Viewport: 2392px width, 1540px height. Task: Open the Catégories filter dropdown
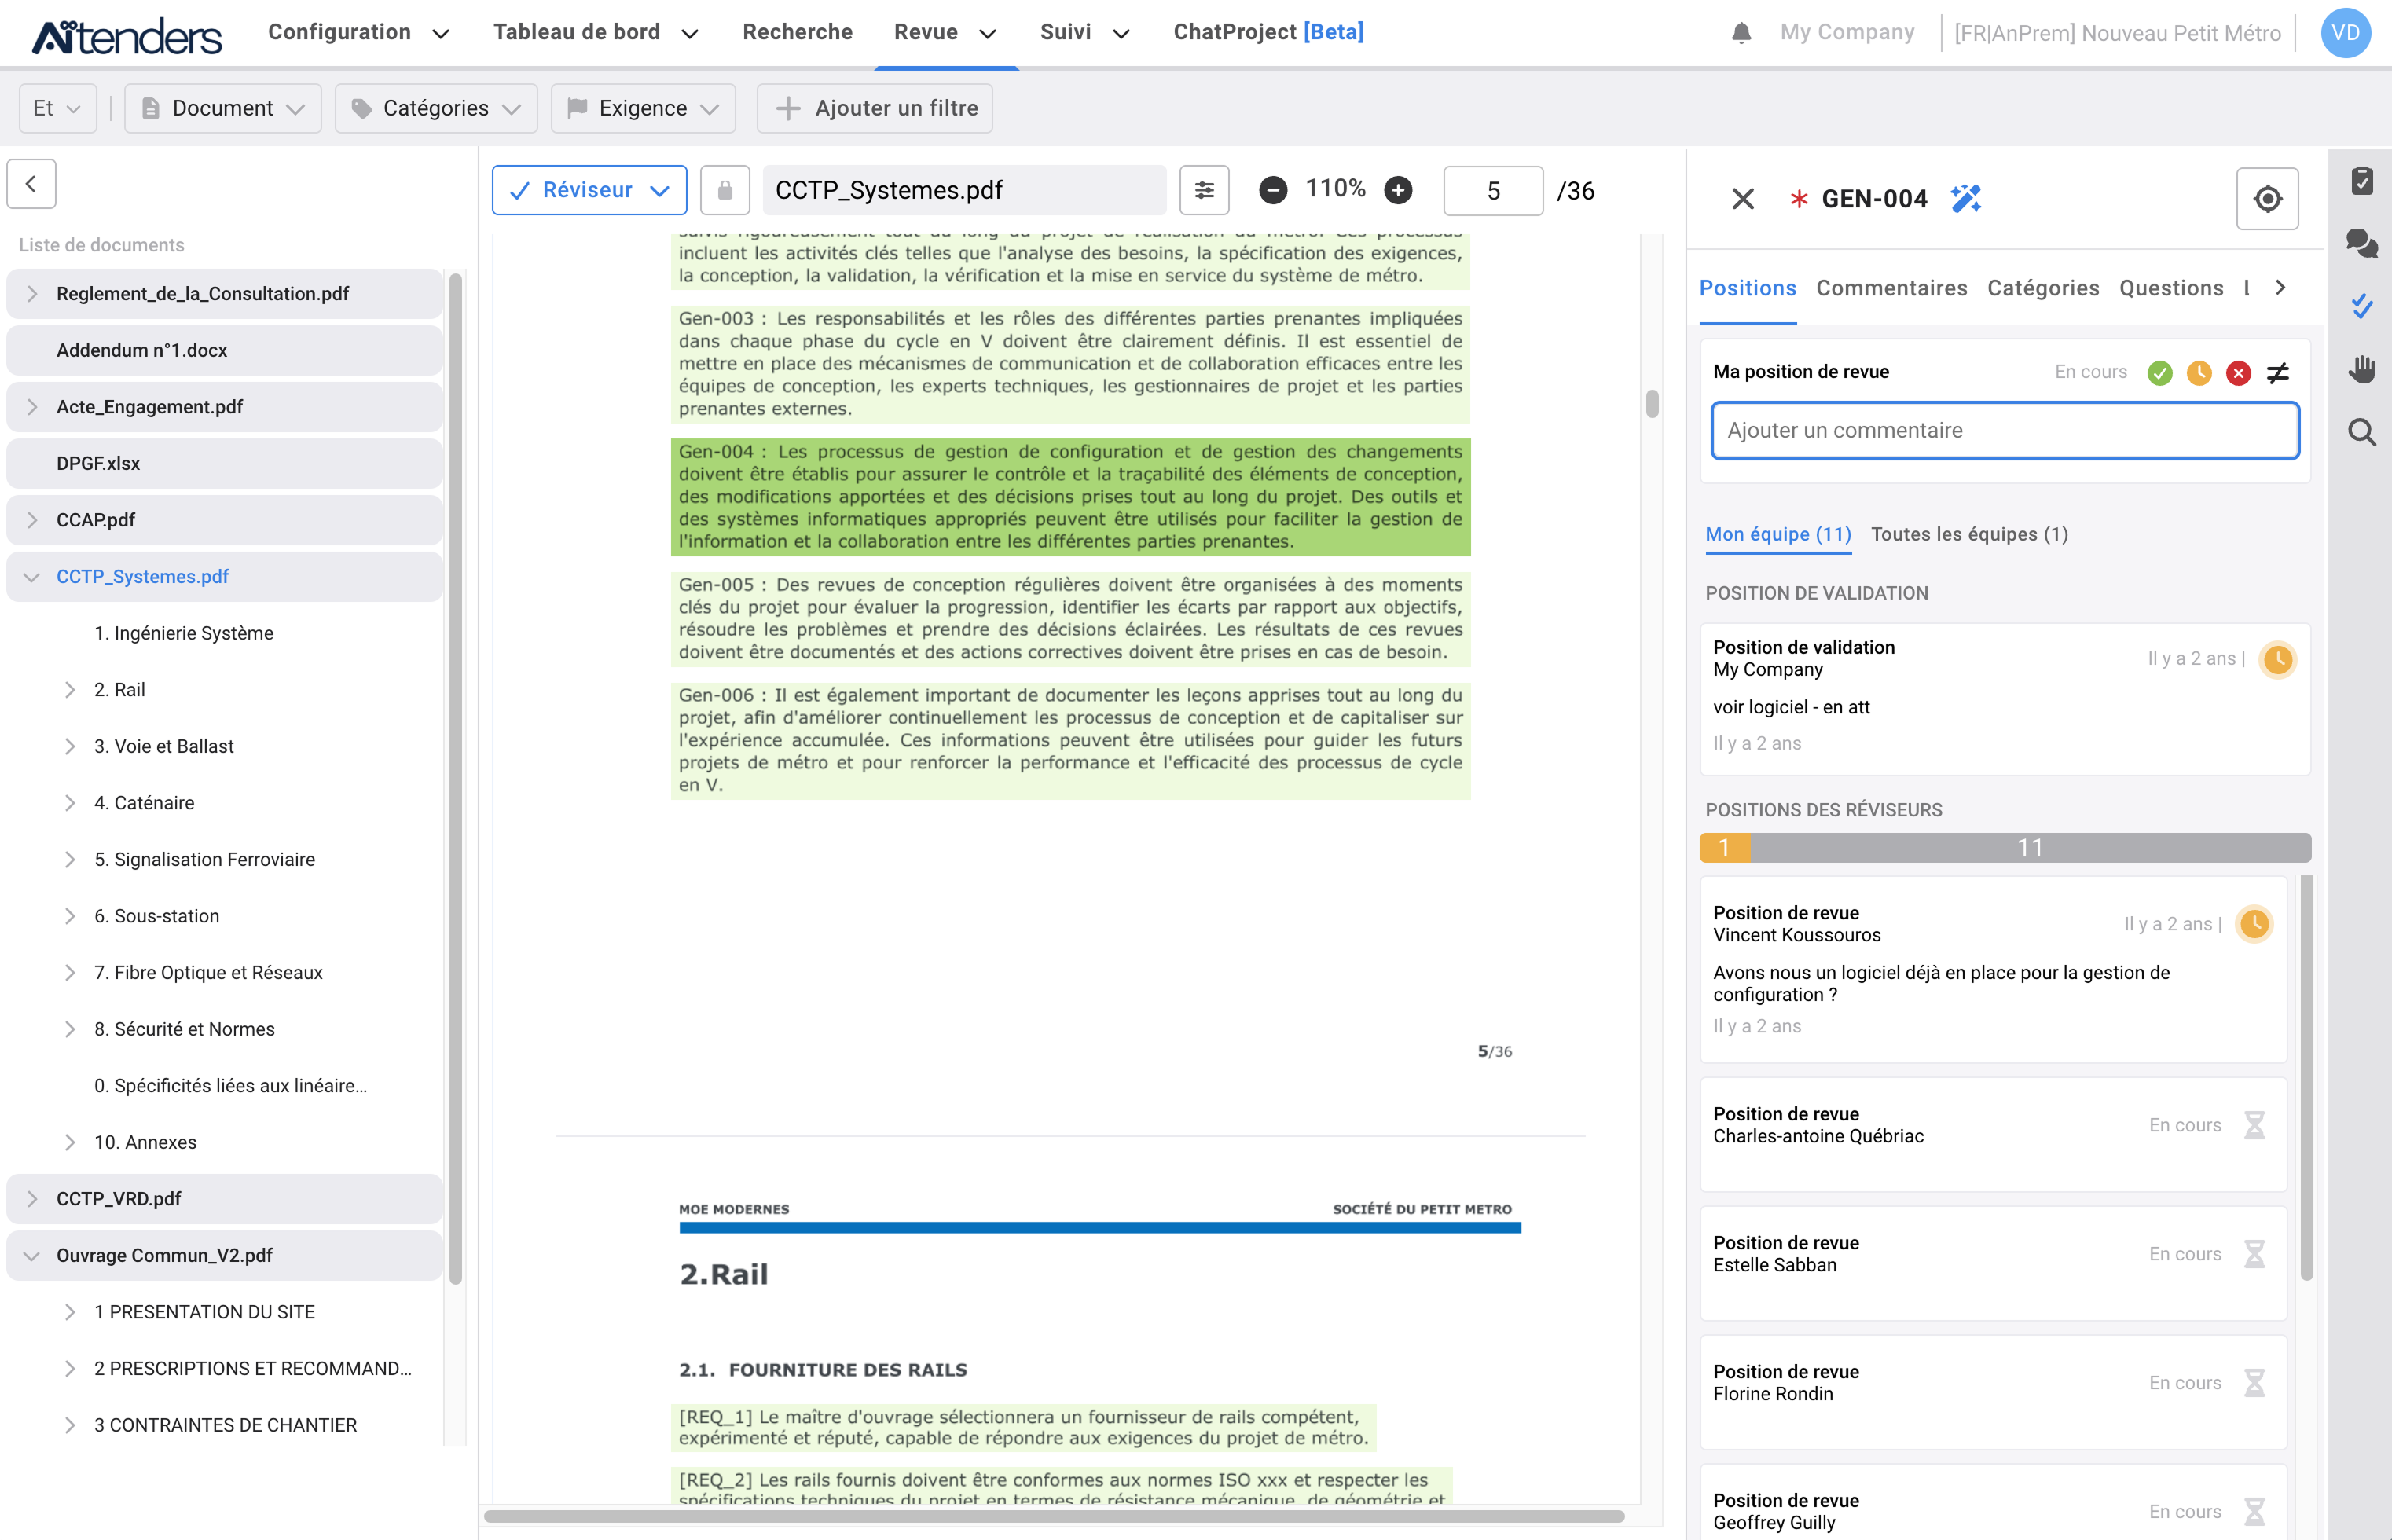point(436,108)
